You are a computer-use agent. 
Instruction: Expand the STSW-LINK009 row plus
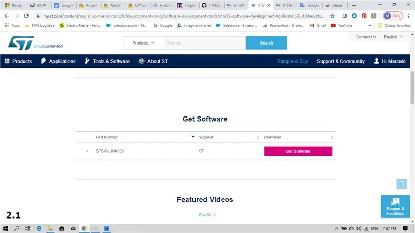point(87,151)
